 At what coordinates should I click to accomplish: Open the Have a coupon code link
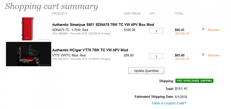pyautogui.click(x=169, y=103)
